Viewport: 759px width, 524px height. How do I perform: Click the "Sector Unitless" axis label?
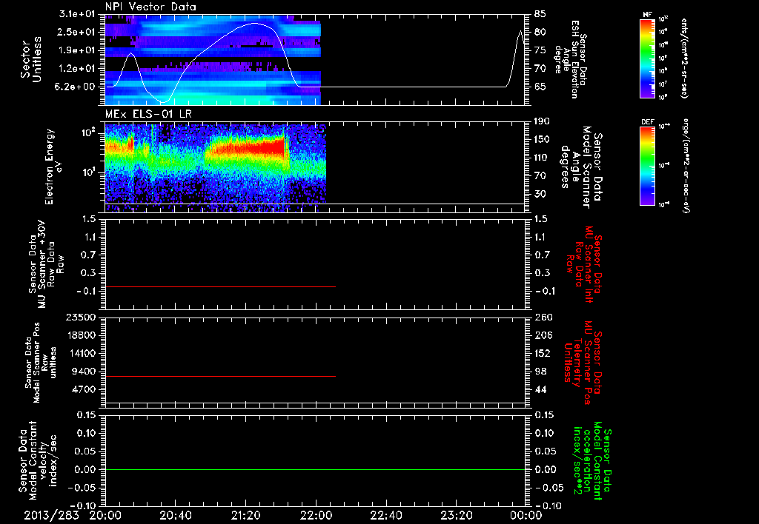(31, 59)
